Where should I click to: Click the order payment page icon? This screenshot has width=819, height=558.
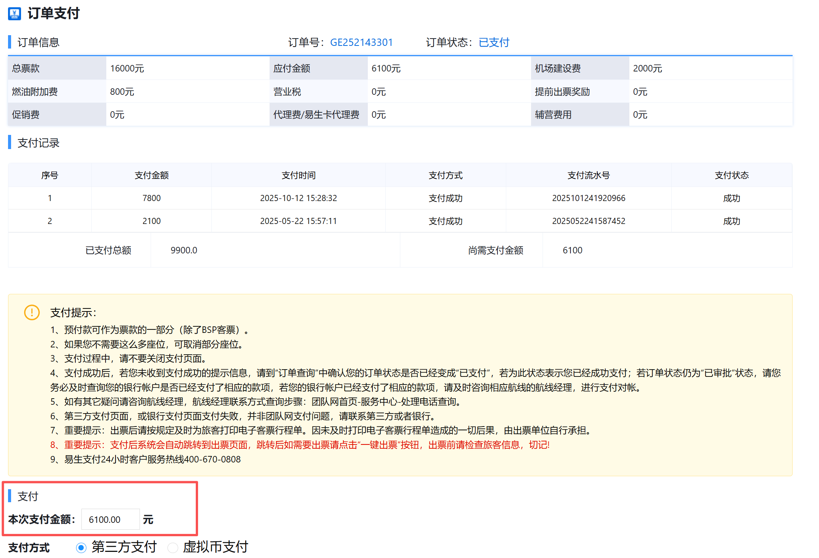coord(15,14)
